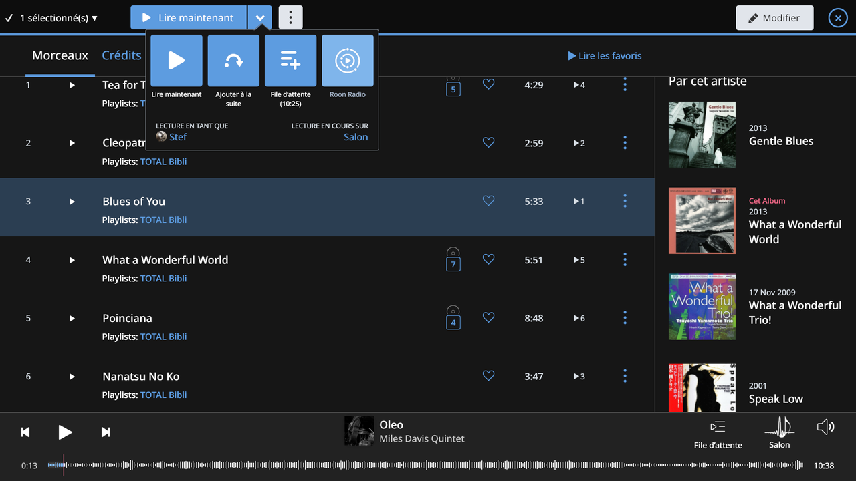Select the Stef profile in popup
The width and height of the screenshot is (856, 481).
pyautogui.click(x=172, y=137)
